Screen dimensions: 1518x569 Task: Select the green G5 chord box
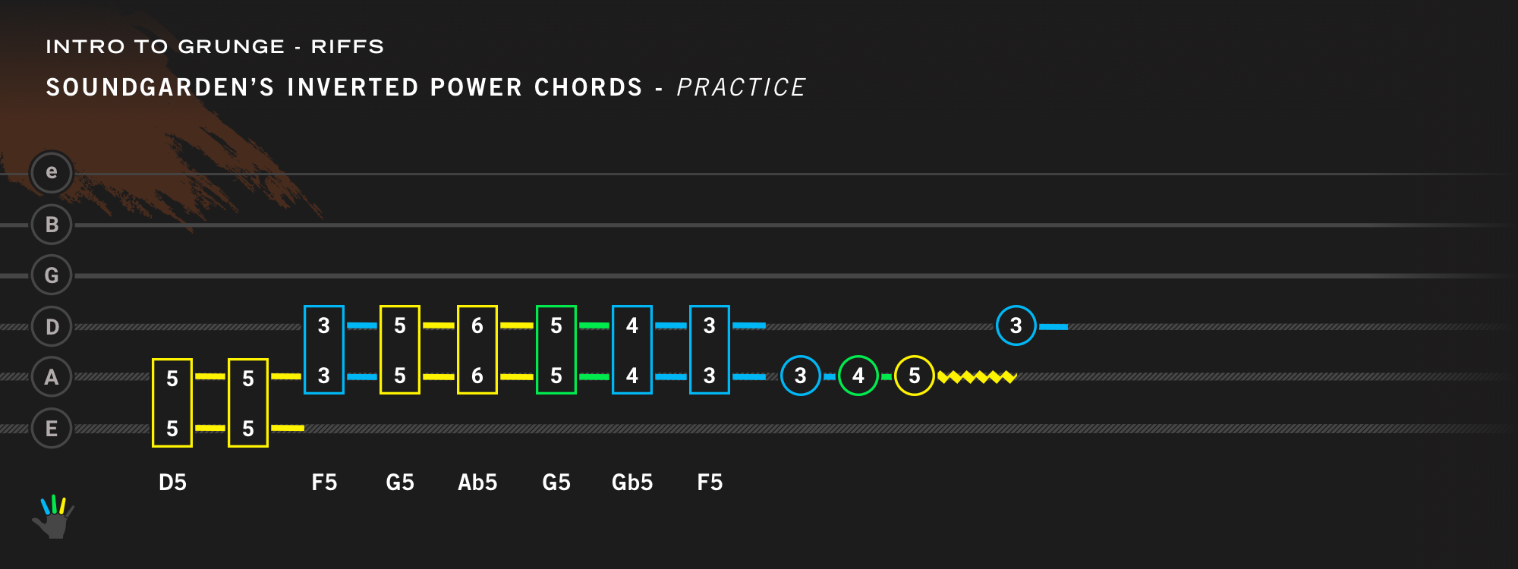click(x=556, y=350)
